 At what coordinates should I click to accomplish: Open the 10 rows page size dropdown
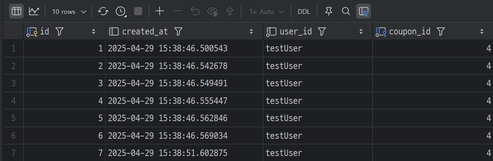point(69,11)
